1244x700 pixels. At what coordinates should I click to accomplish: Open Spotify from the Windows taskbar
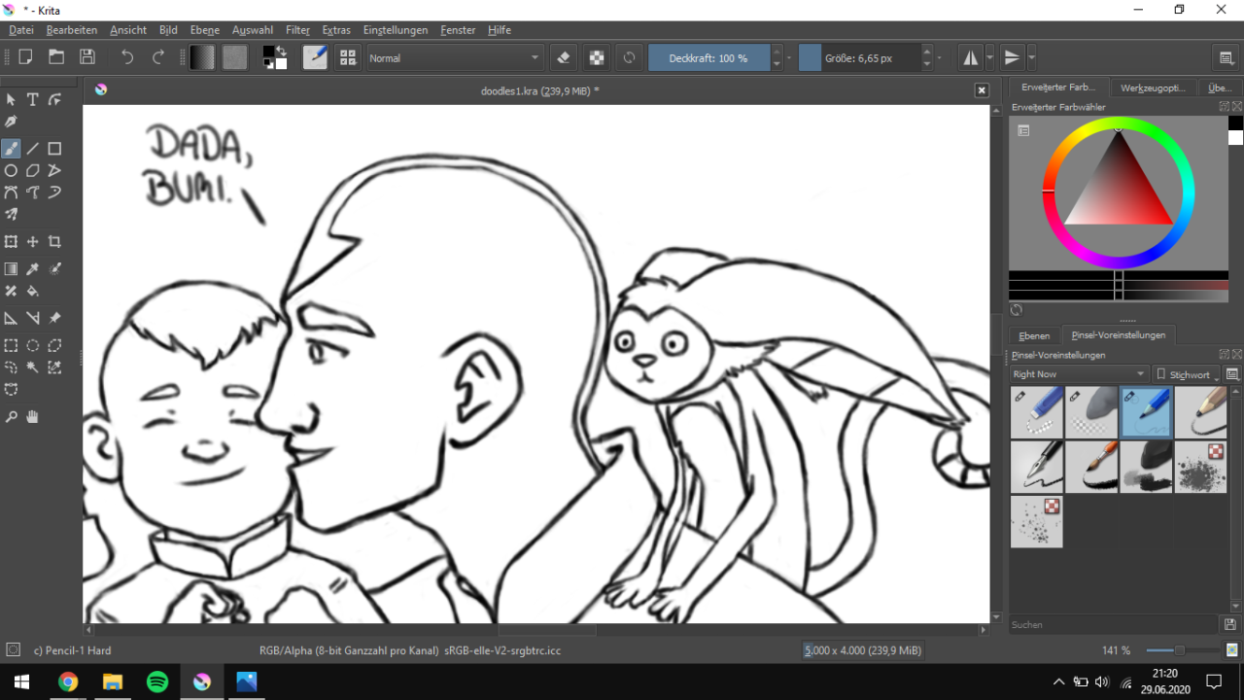157,682
